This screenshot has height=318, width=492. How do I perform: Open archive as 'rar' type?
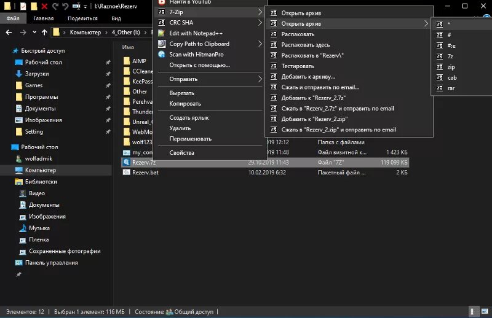[x=462, y=88]
